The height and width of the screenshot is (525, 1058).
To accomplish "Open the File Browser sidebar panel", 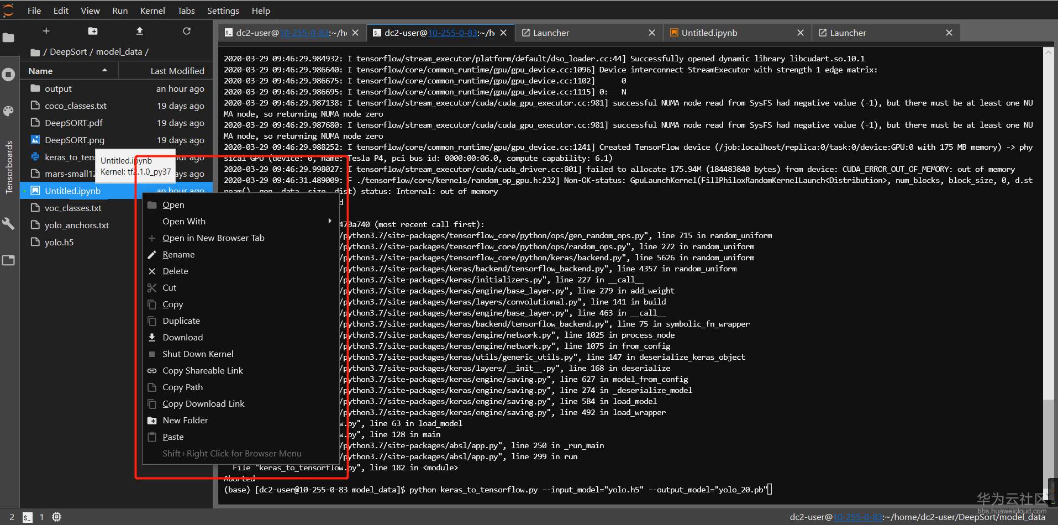I will coord(8,38).
